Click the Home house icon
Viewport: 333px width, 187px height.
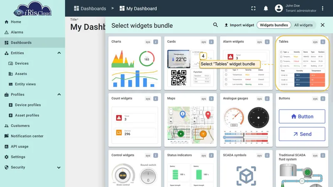7,22
